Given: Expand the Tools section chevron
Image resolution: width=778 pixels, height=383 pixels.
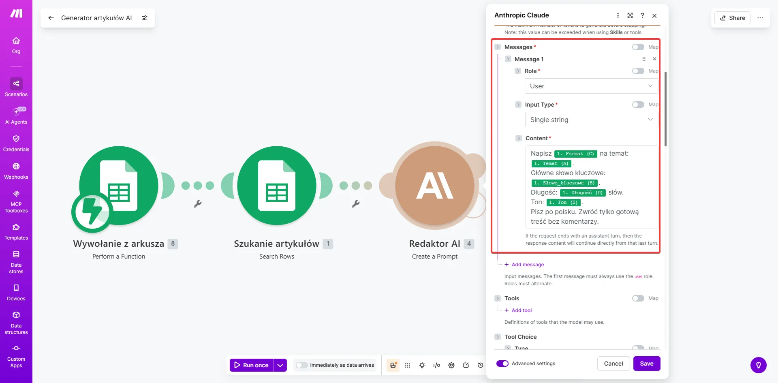Looking at the screenshot, I should pos(498,298).
